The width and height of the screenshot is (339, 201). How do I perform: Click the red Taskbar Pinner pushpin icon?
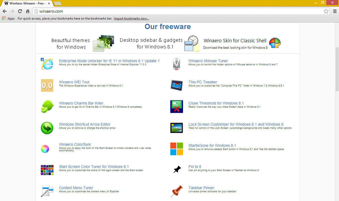point(177,191)
